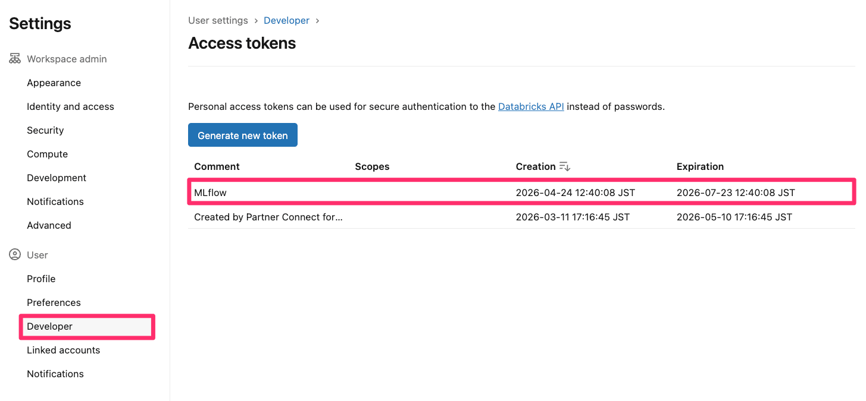Select Appearance in the sidebar

pyautogui.click(x=54, y=83)
